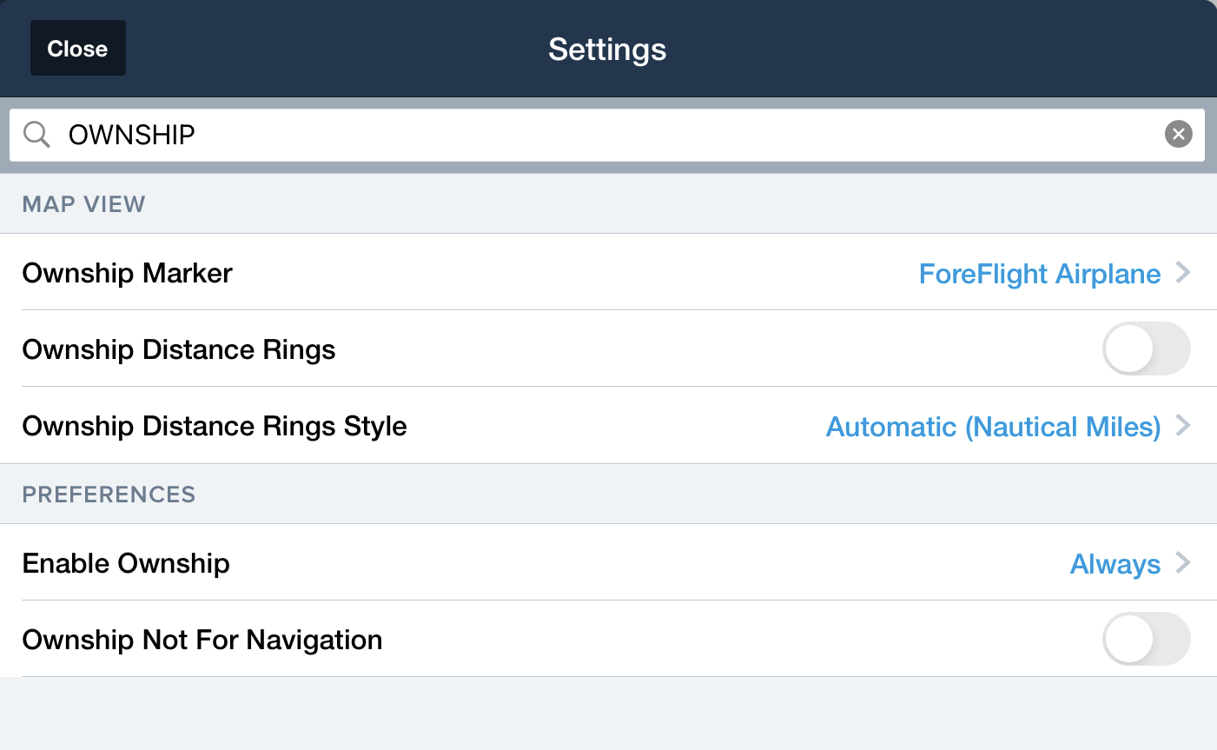1217x750 pixels.
Task: Clear the search field using the x icon
Action: [x=1178, y=134]
